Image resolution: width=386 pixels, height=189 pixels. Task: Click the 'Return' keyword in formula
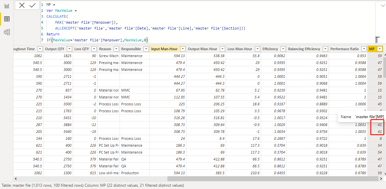[x=53, y=34]
